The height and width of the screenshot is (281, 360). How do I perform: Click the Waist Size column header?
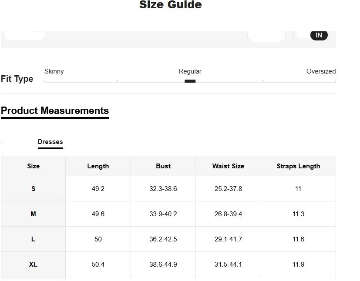click(228, 166)
